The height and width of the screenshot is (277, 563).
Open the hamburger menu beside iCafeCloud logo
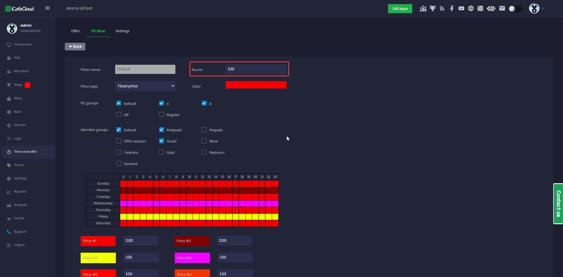[47, 8]
